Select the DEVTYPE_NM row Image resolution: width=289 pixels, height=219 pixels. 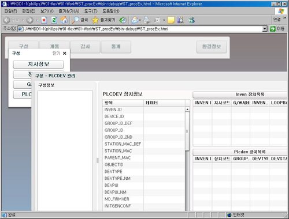(x=143, y=179)
